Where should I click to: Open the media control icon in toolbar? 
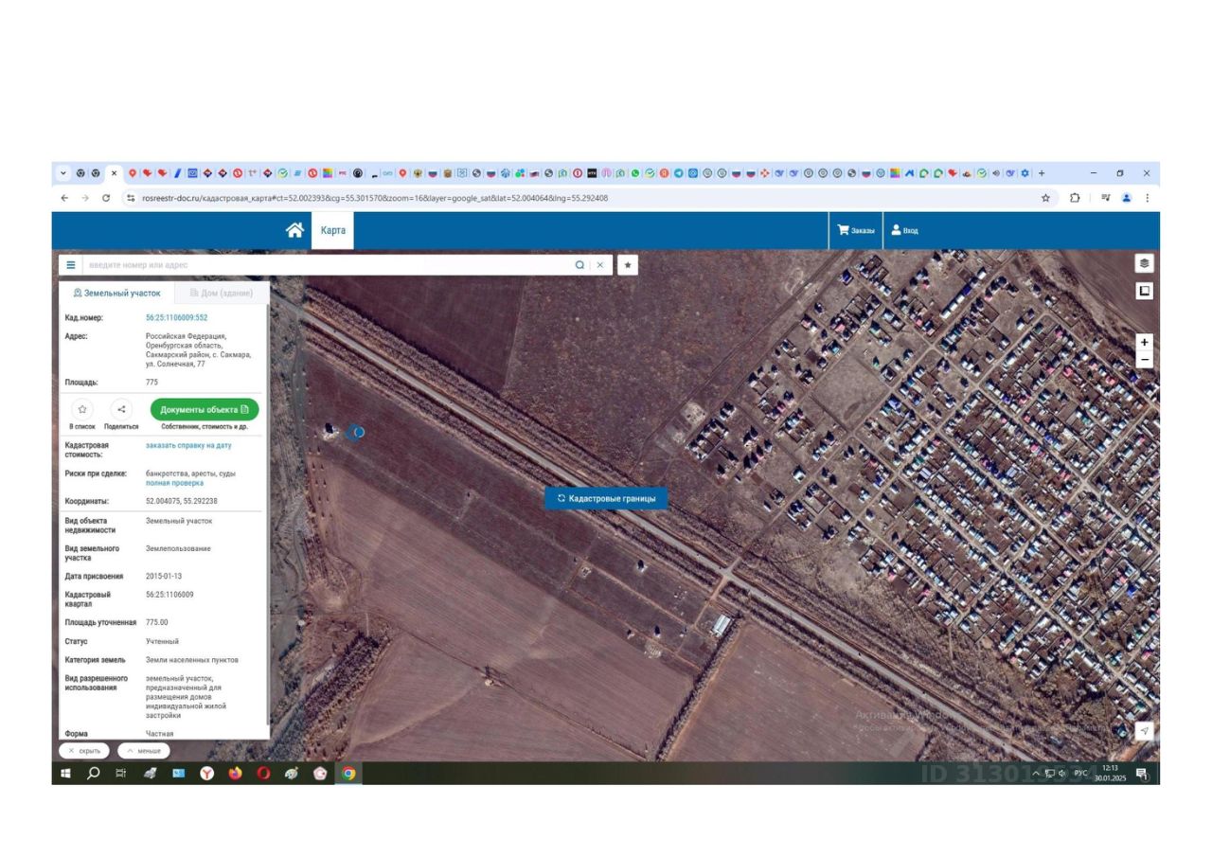coord(1105,198)
